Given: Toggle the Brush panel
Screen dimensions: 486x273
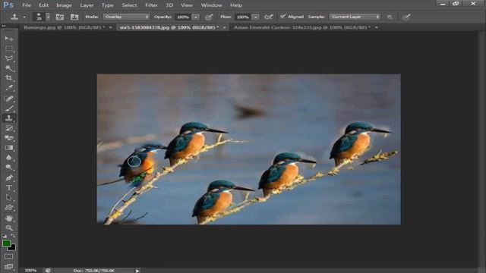Looking at the screenshot, I should coord(60,17).
